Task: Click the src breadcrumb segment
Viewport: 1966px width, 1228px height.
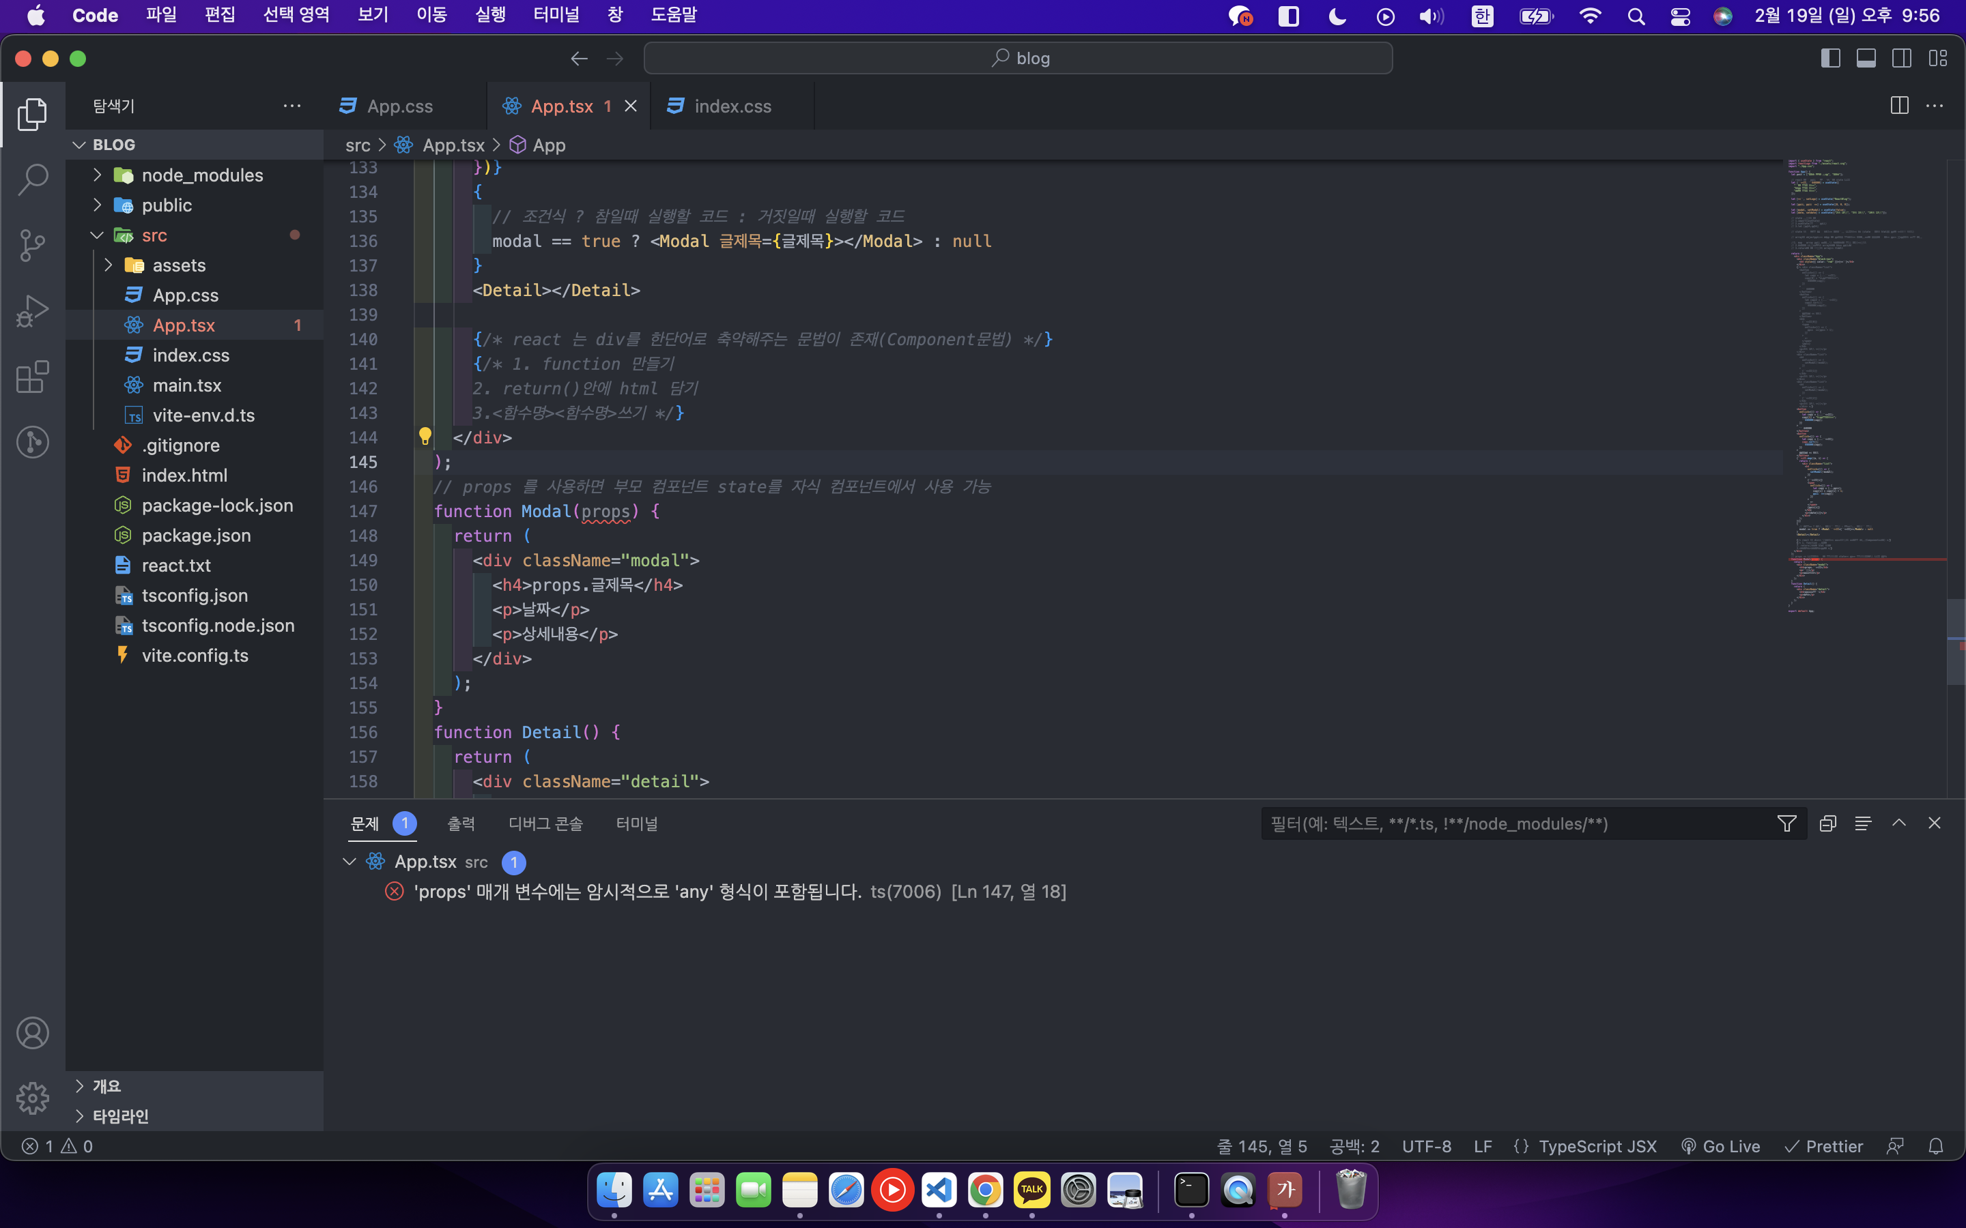Action: tap(358, 145)
